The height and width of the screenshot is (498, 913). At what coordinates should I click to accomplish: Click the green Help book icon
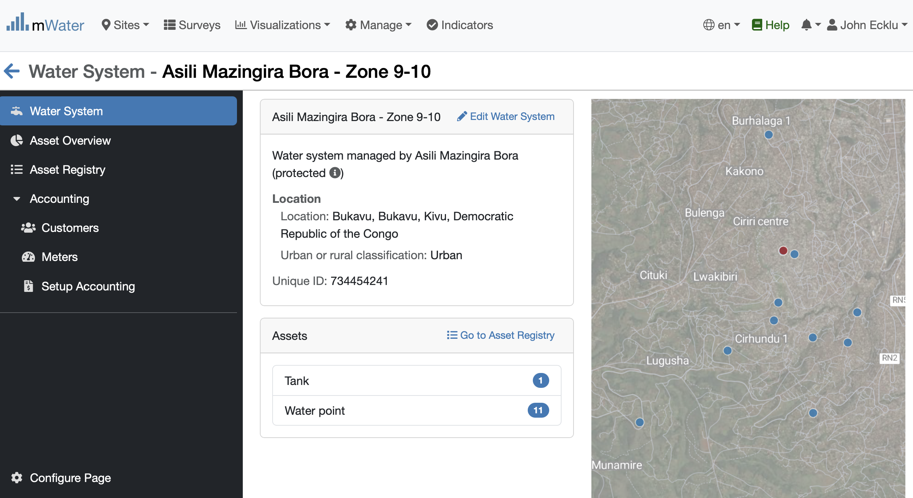coord(757,25)
